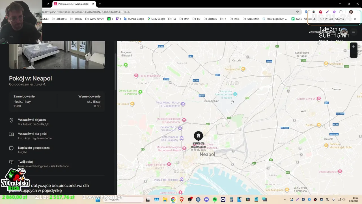Click the Pokój w: Neapol heading
The width and height of the screenshot is (362, 204).
[30, 78]
